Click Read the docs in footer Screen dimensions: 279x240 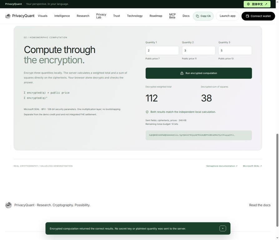pos(260,205)
